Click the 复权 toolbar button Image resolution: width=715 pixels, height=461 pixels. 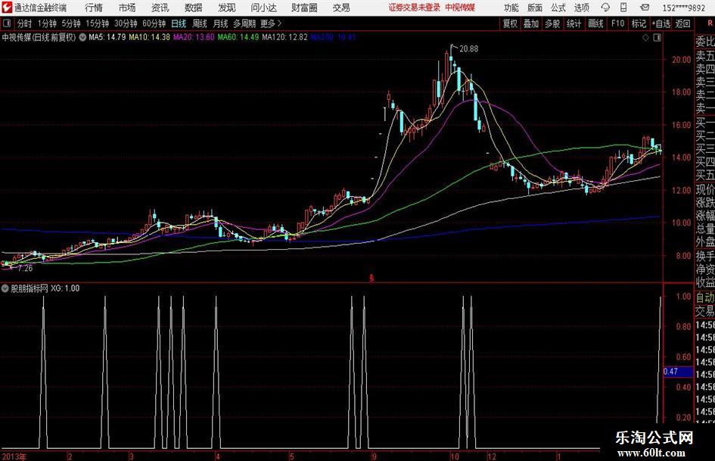pyautogui.click(x=510, y=23)
